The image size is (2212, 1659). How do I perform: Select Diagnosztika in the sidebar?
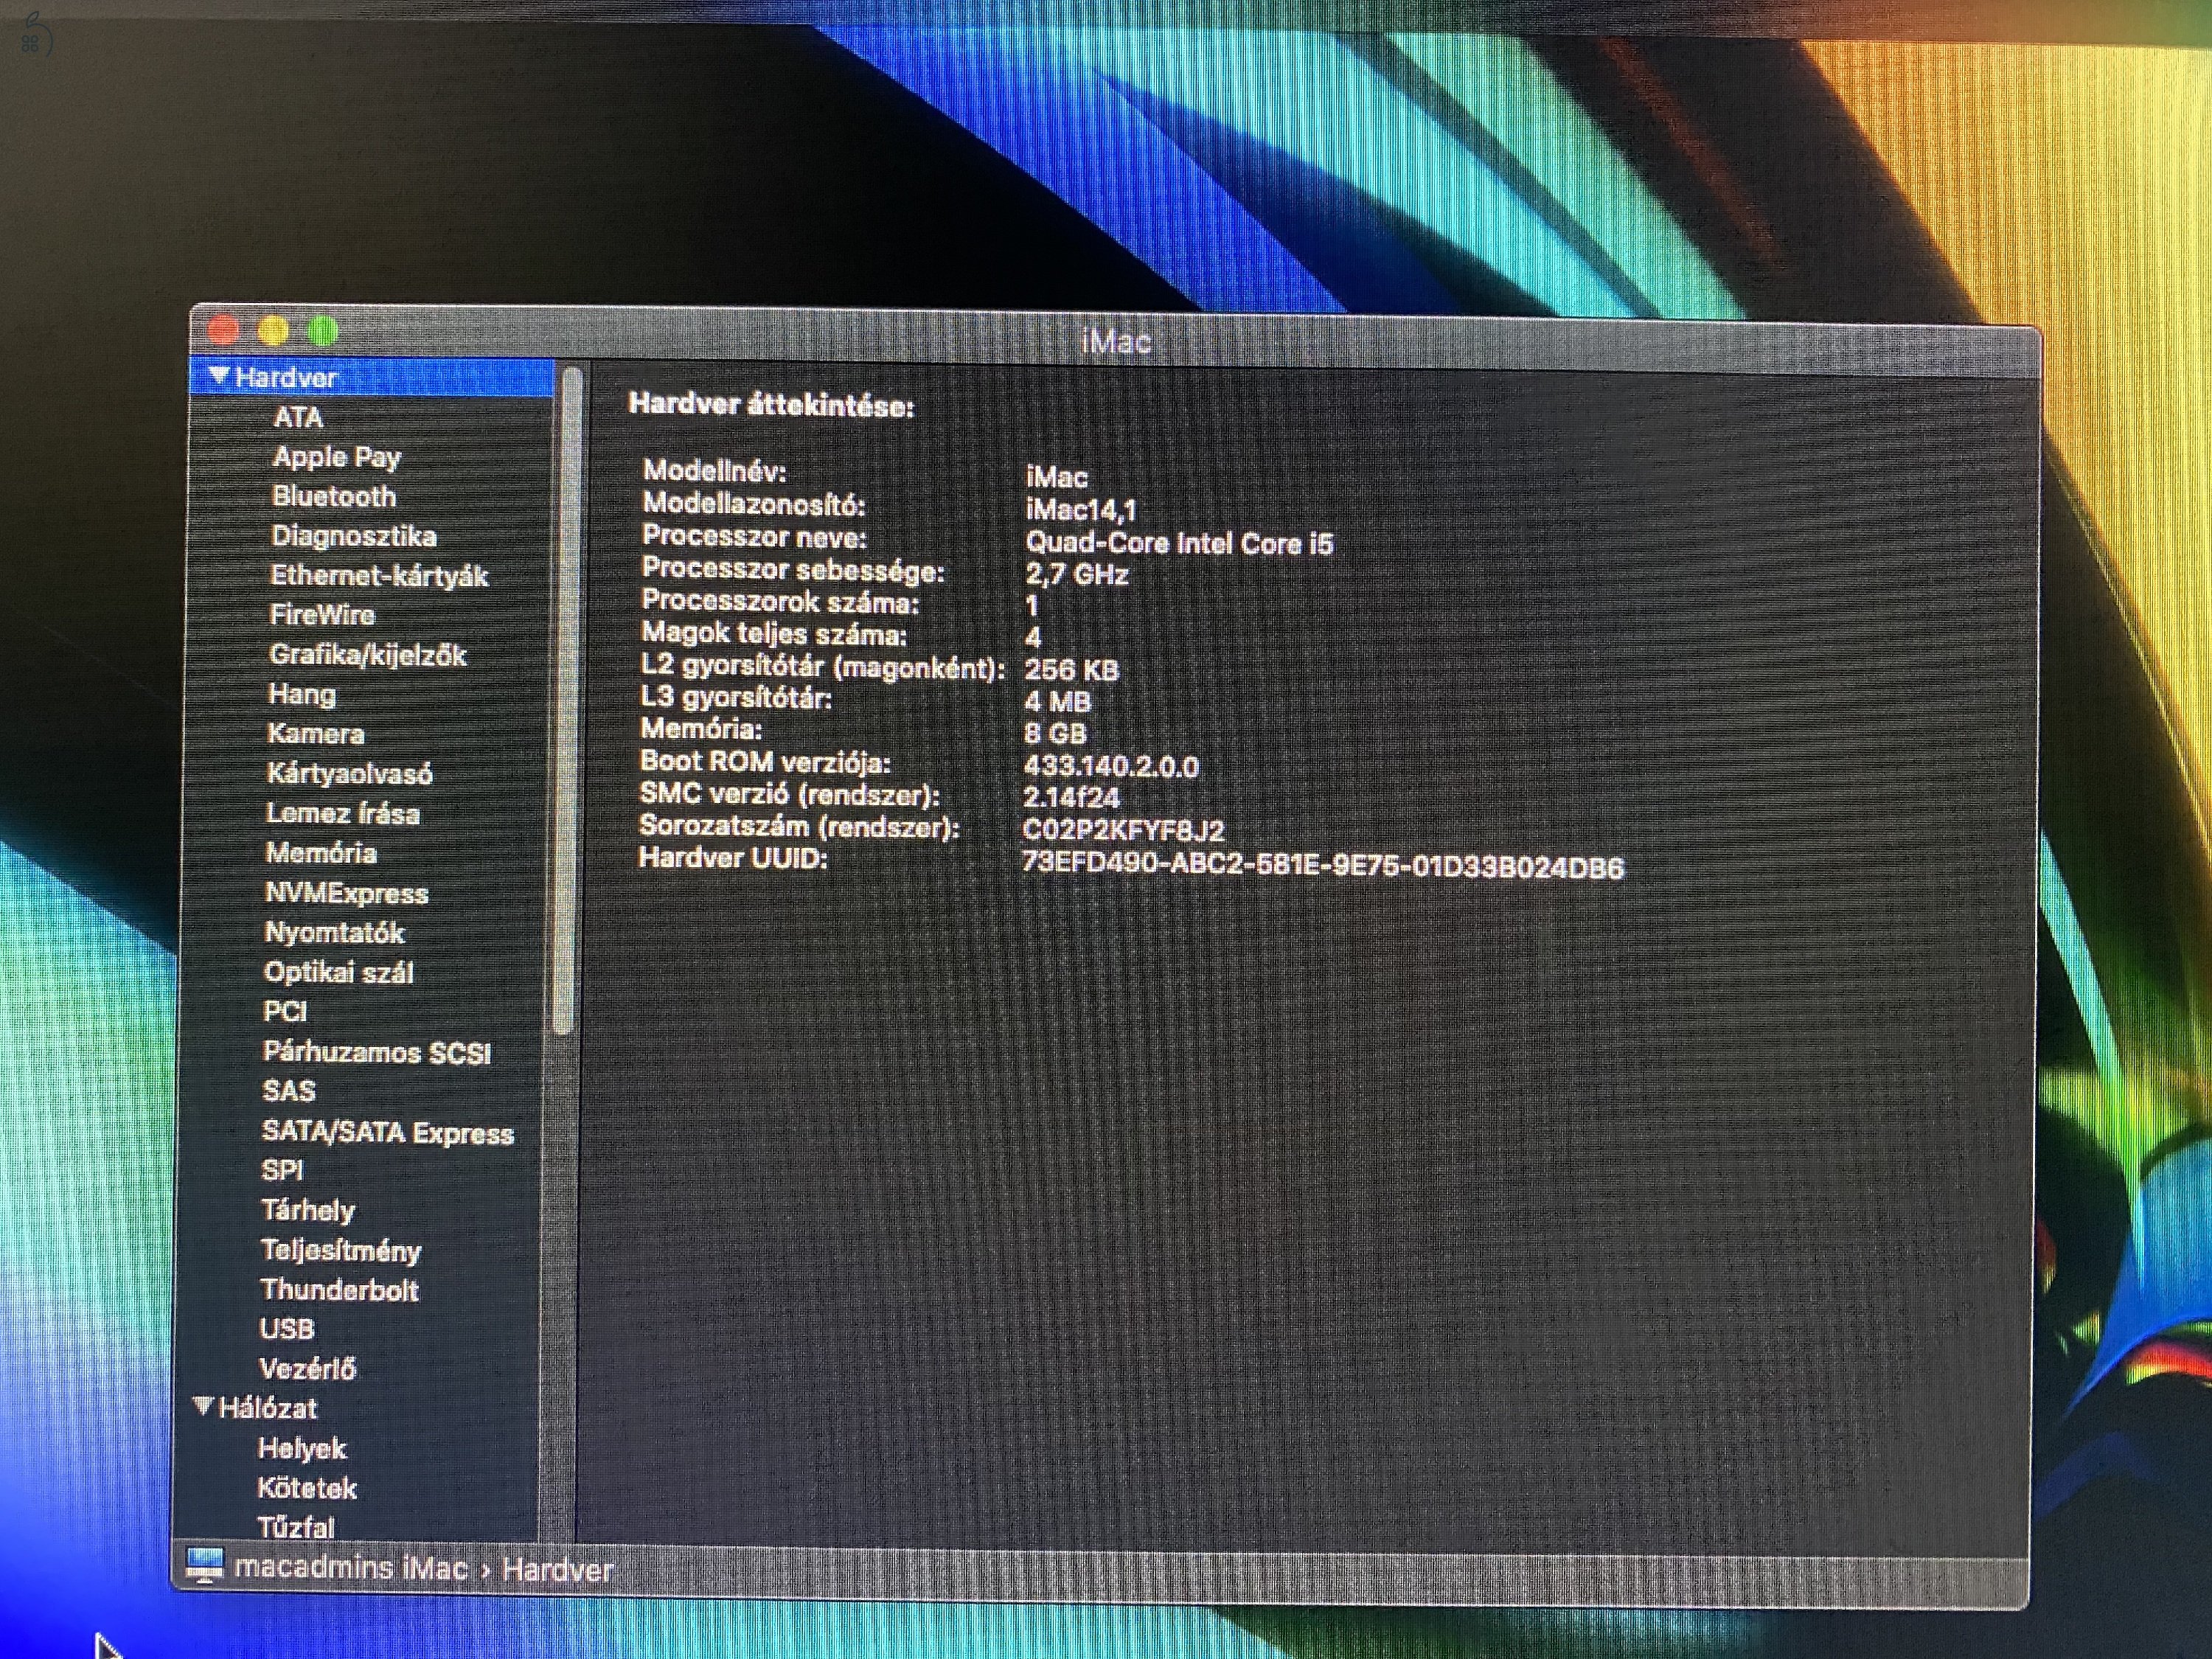(x=354, y=535)
